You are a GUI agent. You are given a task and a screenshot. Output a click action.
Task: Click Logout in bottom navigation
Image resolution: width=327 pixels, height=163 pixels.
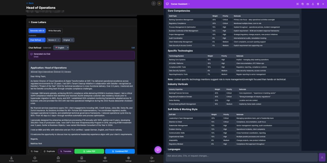click(152, 159)
